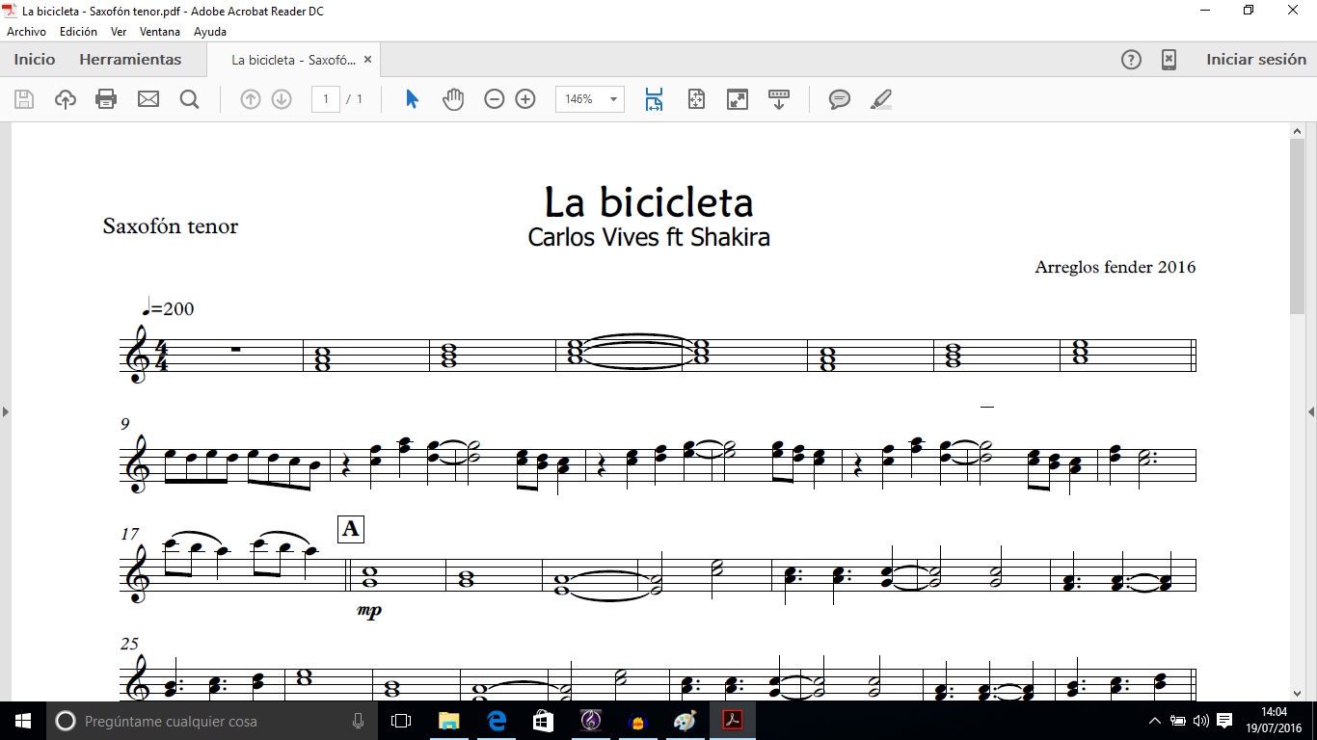Open Task View in the taskbar

tap(401, 721)
